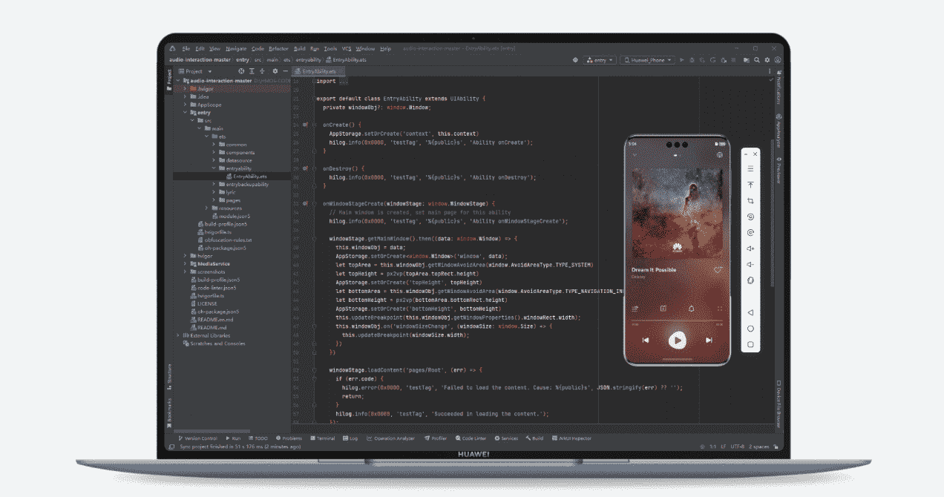Open the Refactor menu
Screen dimensions: 944x497
point(278,48)
